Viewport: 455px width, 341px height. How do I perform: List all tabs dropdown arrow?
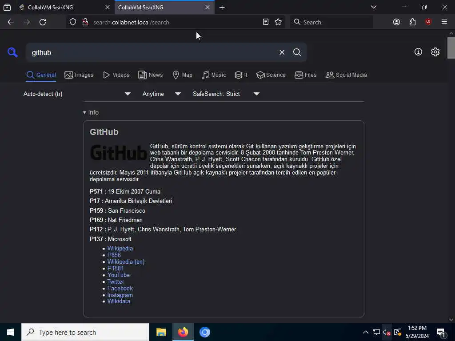[374, 7]
